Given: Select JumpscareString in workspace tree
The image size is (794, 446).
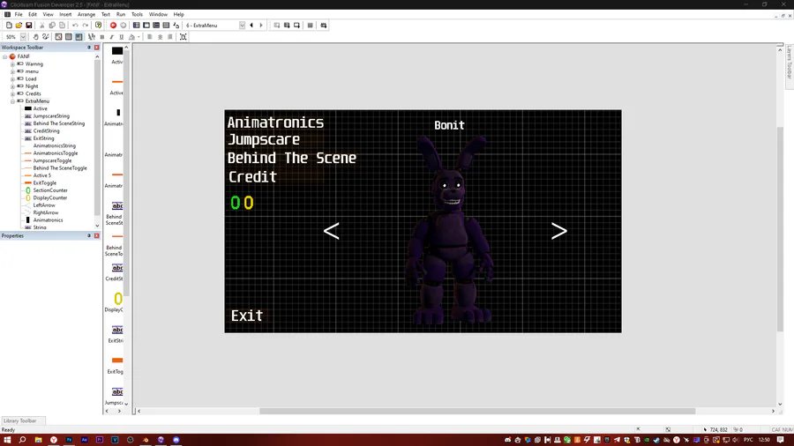Looking at the screenshot, I should [x=51, y=115].
